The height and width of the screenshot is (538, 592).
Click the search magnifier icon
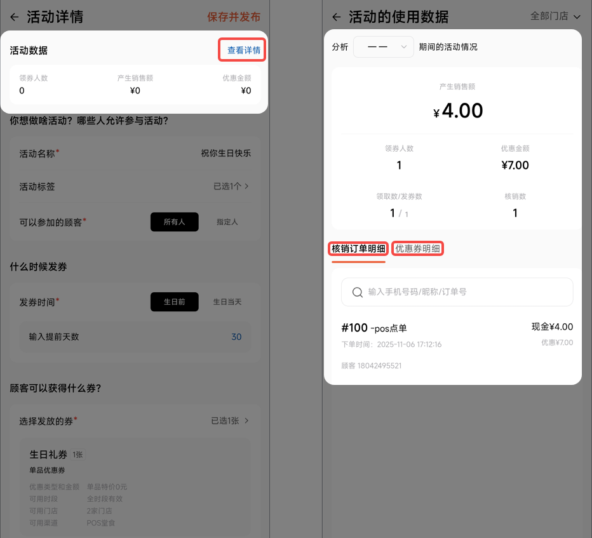[x=357, y=292]
